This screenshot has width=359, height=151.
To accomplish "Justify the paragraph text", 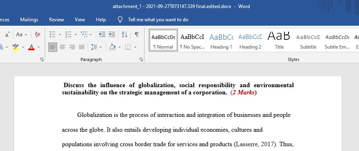I will tap(82, 47).
